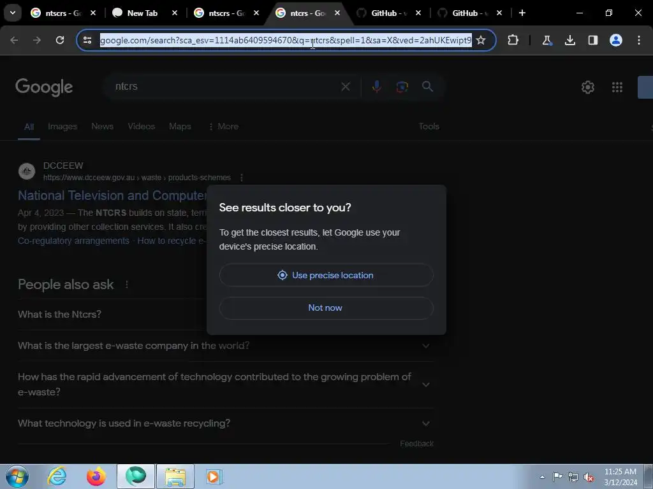The width and height of the screenshot is (653, 489).
Task: Launch Internet Explorer from taskbar
Action: 57,476
